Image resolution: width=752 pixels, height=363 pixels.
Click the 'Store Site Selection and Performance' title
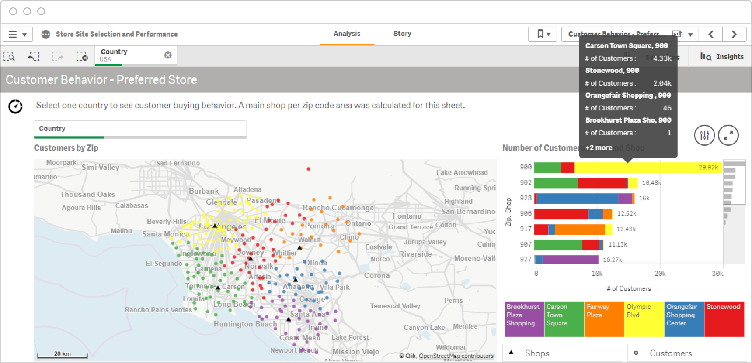click(117, 34)
